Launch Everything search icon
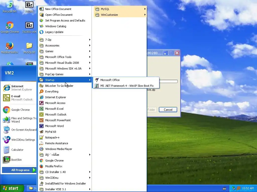Viewport: 257px width, 192px height. (41, 91)
